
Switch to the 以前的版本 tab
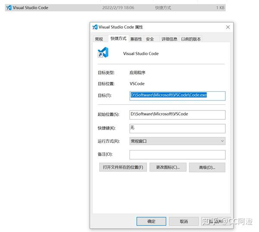click(x=191, y=39)
